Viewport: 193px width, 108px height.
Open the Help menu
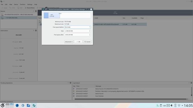click(36, 4)
